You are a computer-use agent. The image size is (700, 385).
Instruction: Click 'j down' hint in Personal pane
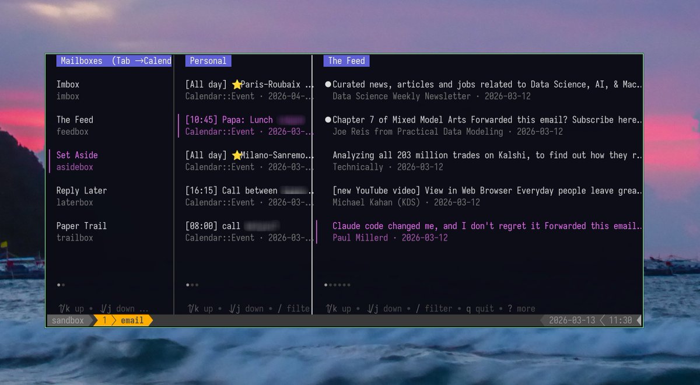coord(247,309)
